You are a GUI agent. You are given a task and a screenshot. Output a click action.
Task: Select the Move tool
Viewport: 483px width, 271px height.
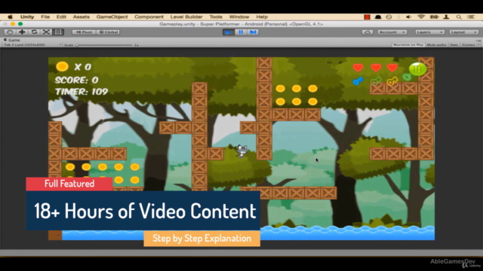(x=22, y=32)
